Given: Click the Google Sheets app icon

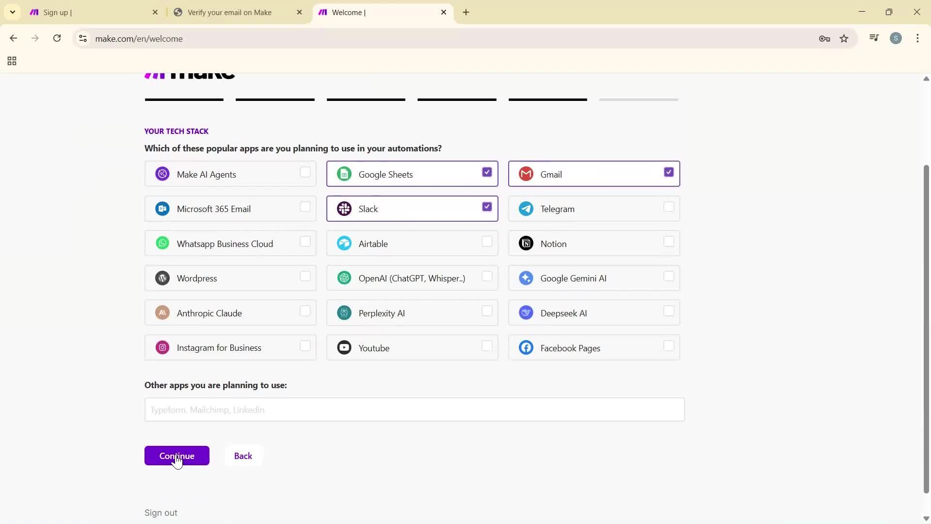Looking at the screenshot, I should [x=344, y=174].
